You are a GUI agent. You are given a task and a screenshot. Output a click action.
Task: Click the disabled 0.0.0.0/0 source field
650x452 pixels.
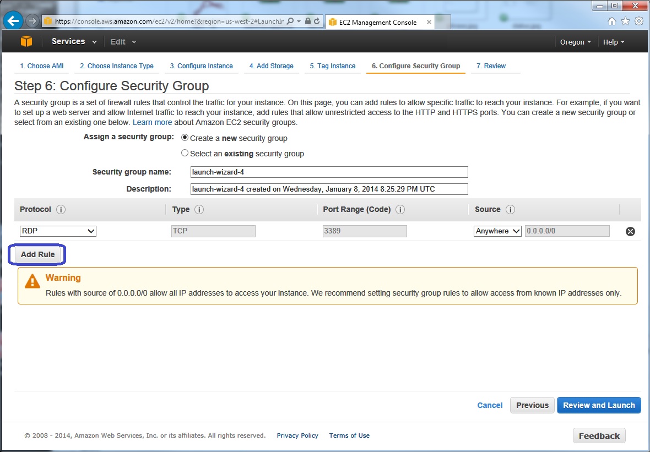click(567, 231)
